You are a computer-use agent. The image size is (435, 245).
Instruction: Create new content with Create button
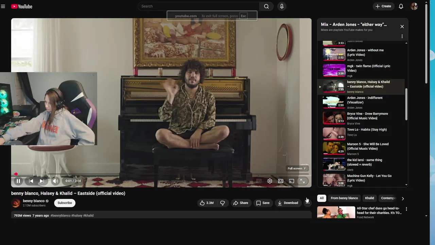tap(383, 6)
